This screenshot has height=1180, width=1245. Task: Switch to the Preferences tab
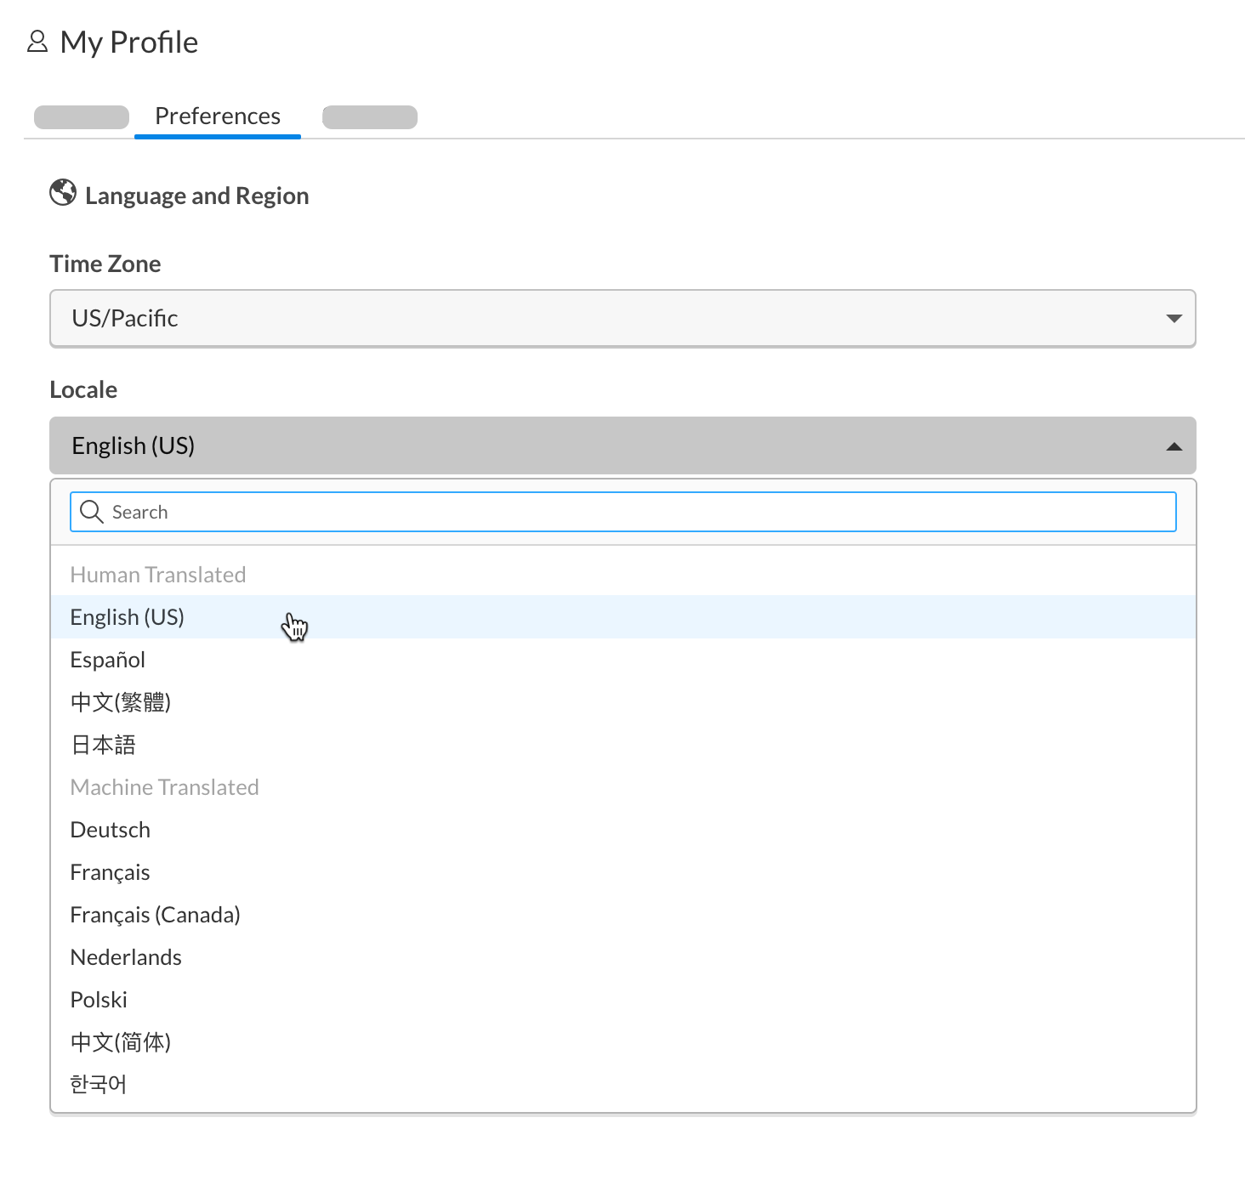tap(217, 116)
